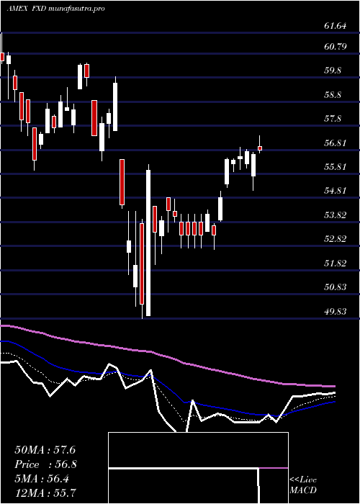Click inside the upper Live MACD box
The height and width of the screenshot is (504, 360).
198,450
